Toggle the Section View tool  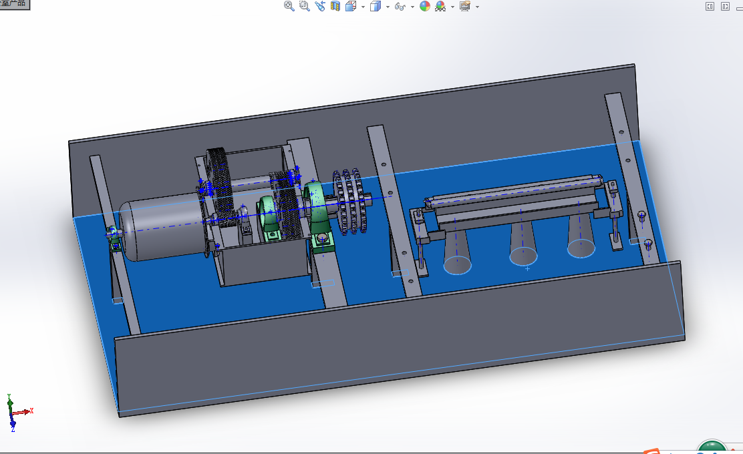pos(335,6)
